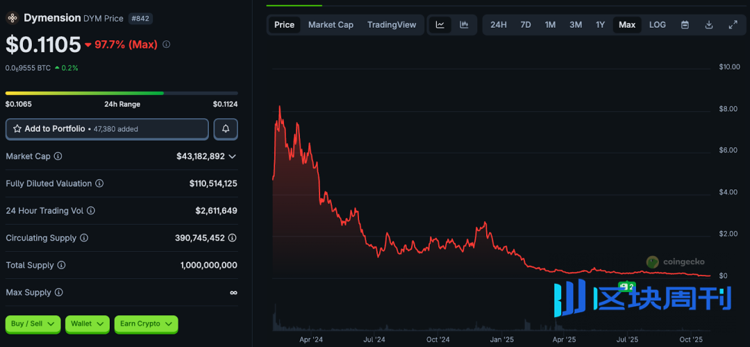Expand chart to fullscreen
Screen dimensions: 750x347
point(733,25)
